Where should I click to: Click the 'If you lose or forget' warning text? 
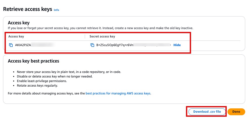tap(100, 28)
